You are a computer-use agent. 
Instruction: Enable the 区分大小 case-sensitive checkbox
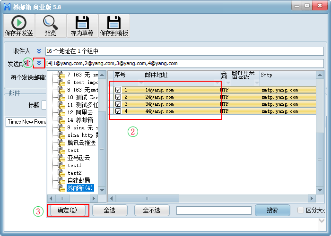click(x=300, y=210)
